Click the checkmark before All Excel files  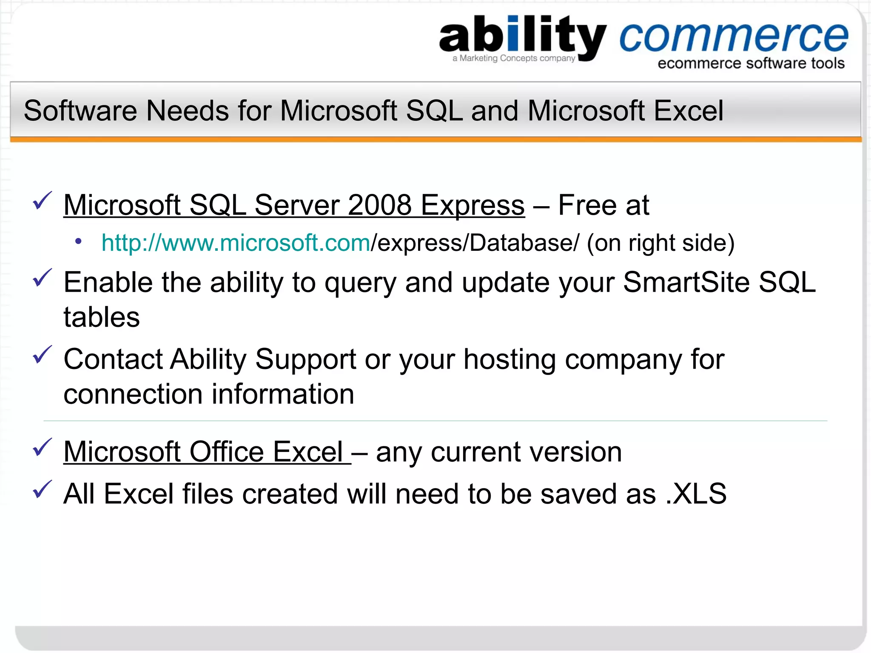pos(42,489)
